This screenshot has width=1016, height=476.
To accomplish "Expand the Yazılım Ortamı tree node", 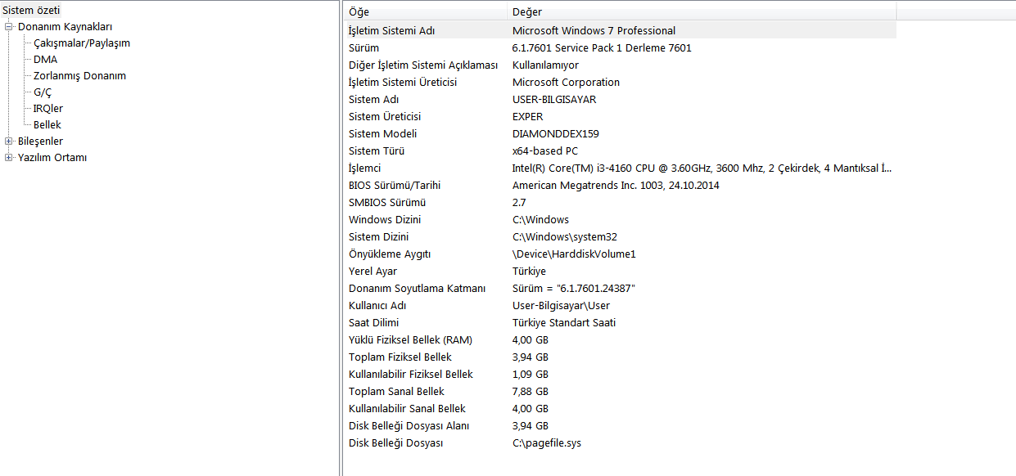I will coord(9,158).
